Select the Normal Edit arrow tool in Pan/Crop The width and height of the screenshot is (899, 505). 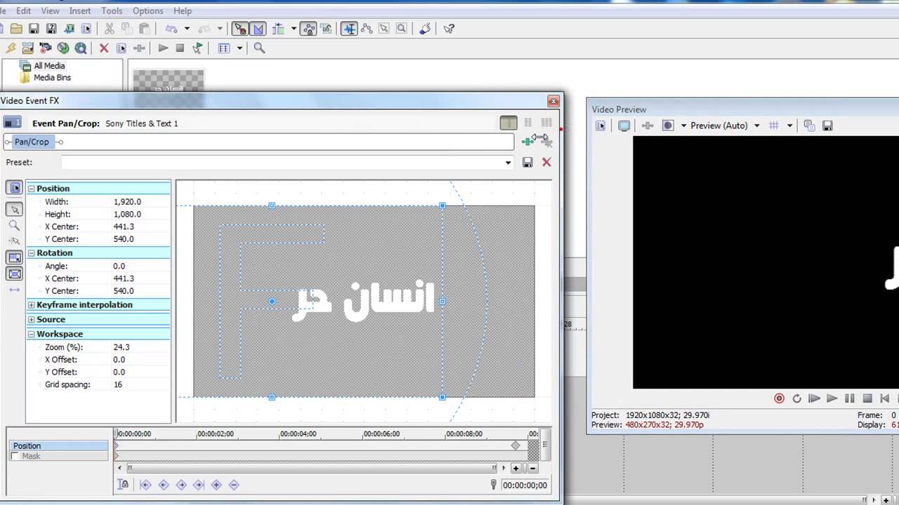[x=14, y=209]
